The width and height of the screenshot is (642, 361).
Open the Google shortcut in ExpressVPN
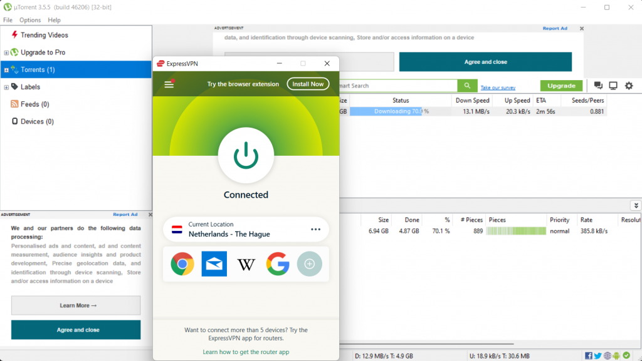click(278, 264)
